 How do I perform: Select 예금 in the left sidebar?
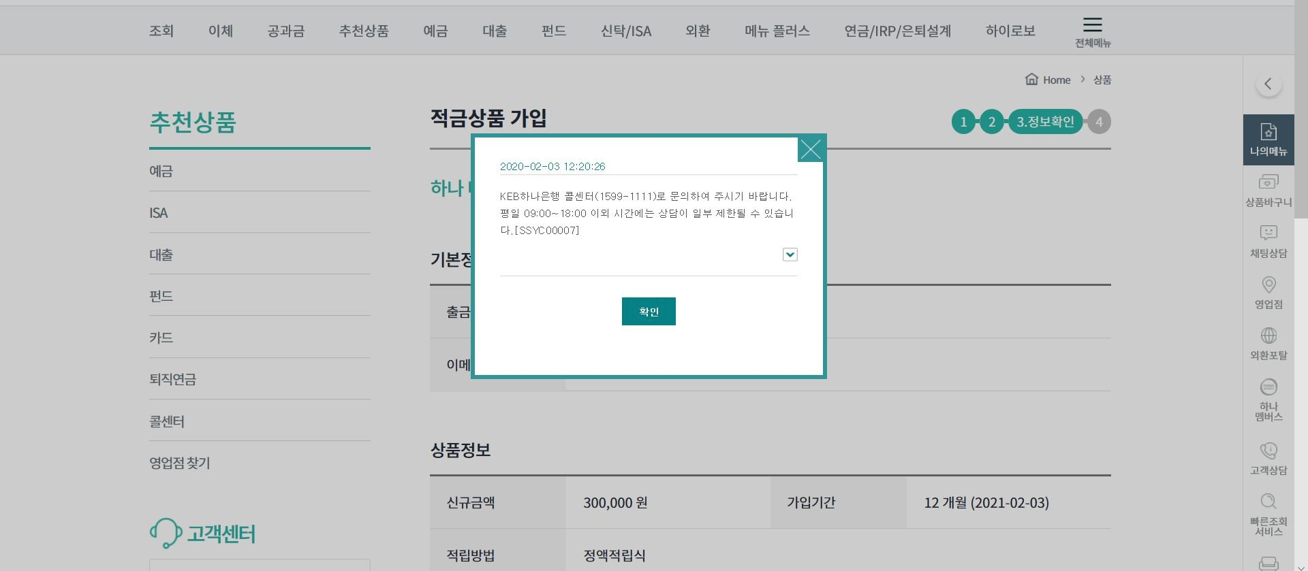260,171
